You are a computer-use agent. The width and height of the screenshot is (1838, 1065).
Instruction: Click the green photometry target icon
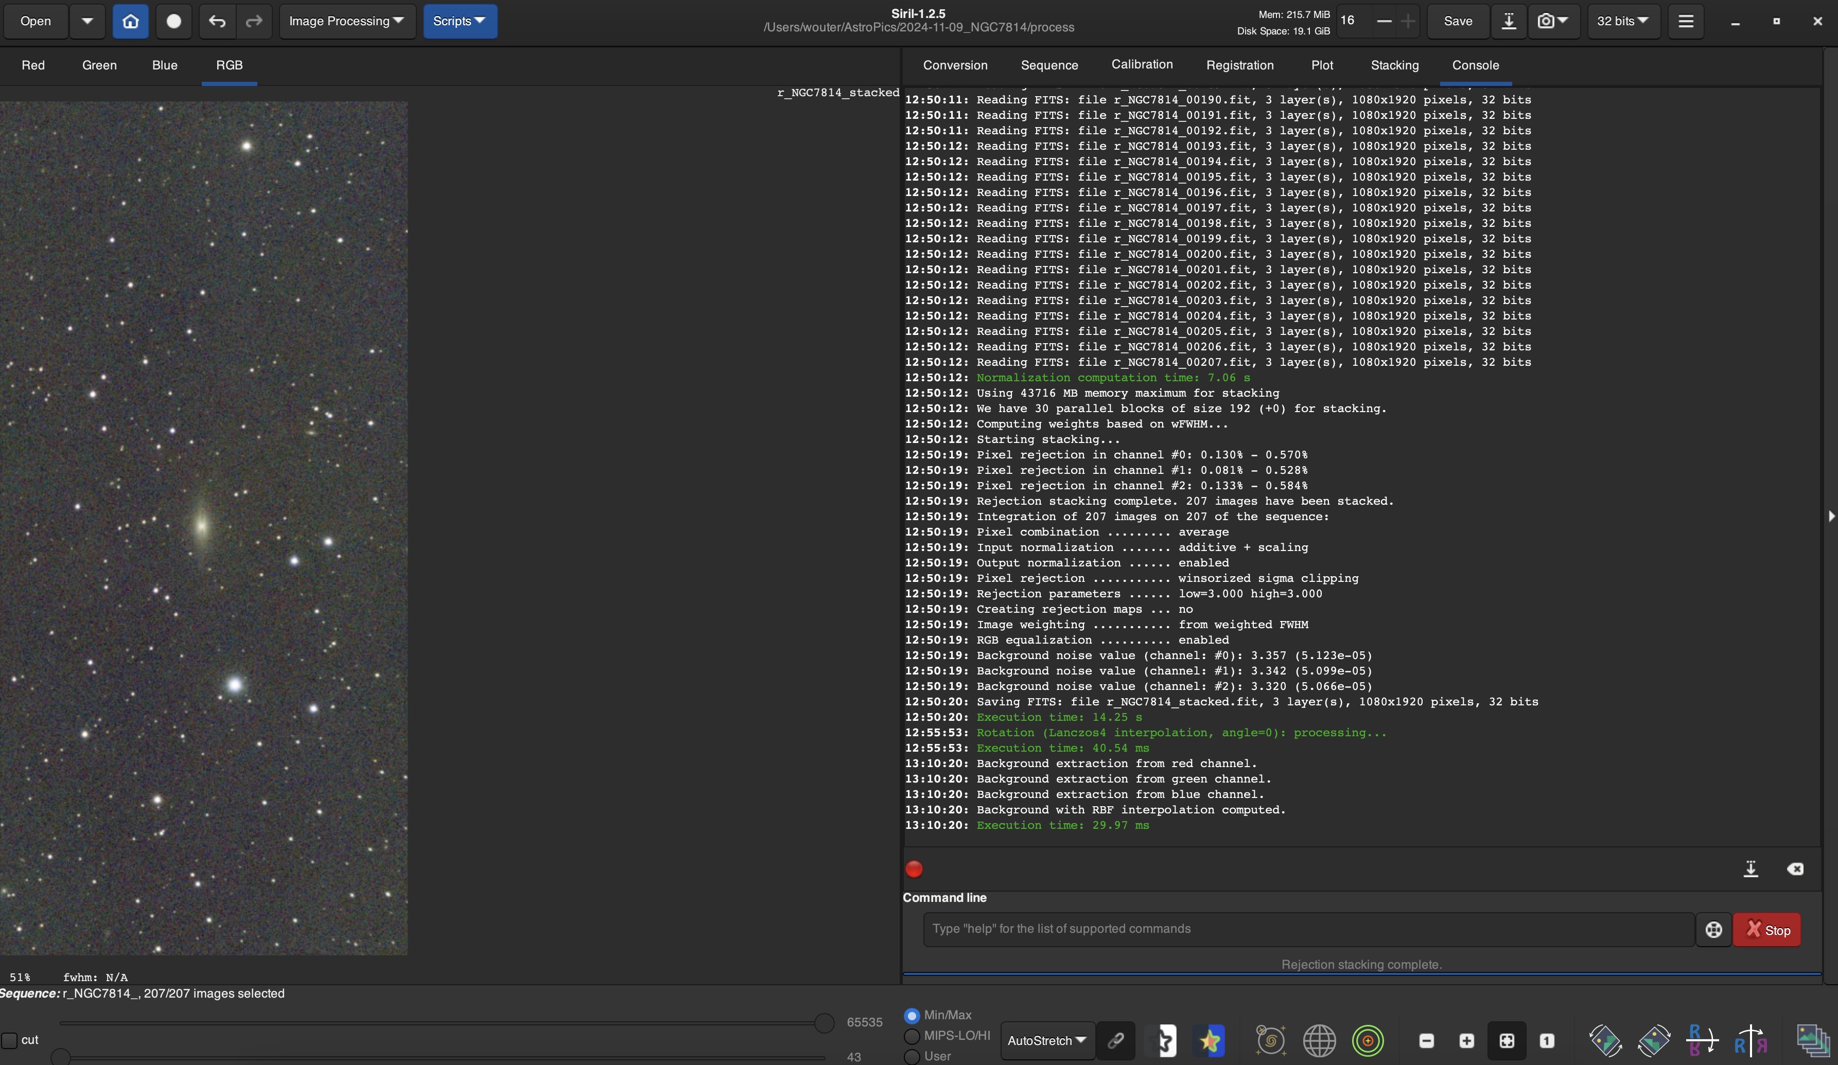[1368, 1040]
